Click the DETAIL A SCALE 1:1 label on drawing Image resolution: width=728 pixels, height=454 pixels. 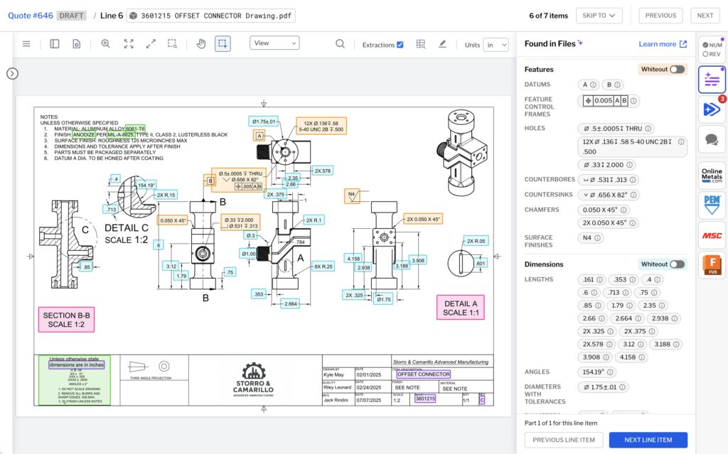click(x=461, y=308)
